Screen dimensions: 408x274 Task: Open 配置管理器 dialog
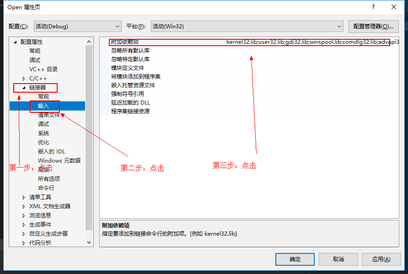click(373, 26)
